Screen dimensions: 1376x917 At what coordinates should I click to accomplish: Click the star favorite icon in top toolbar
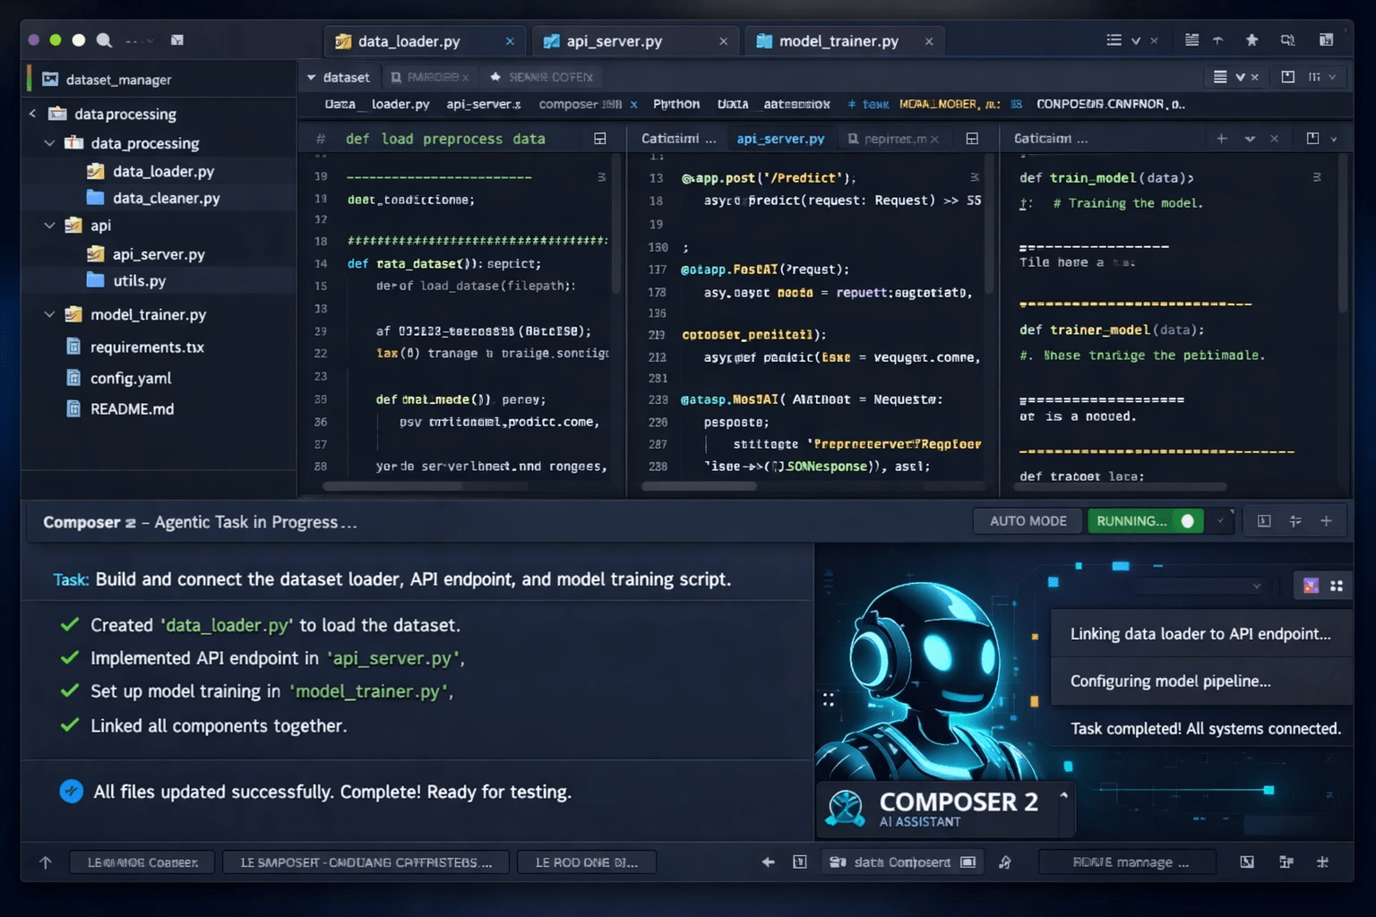[x=1251, y=40]
